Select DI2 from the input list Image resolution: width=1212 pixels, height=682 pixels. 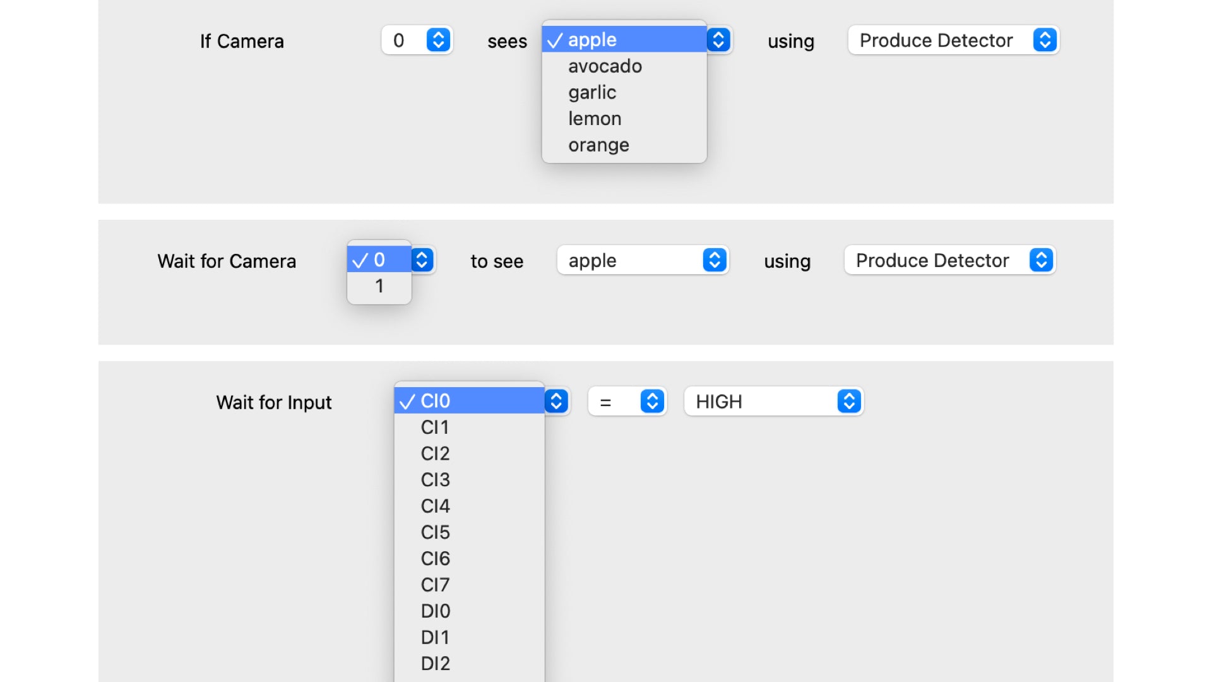(435, 664)
